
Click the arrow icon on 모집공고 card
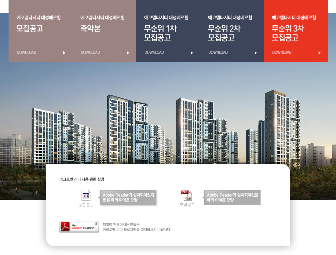pos(57,53)
